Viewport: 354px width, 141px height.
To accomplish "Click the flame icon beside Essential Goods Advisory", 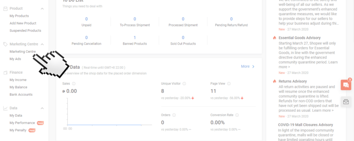I will click(274, 38).
